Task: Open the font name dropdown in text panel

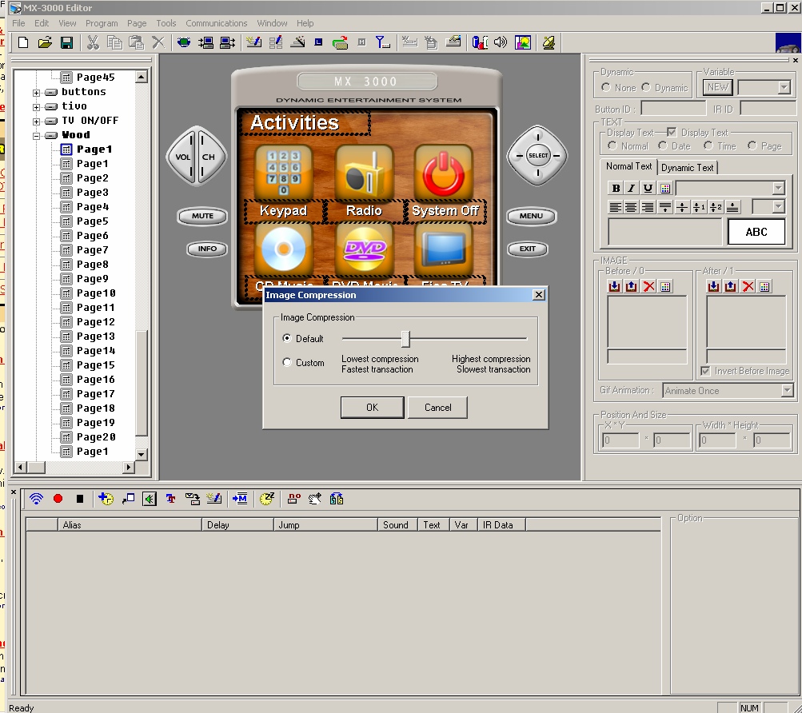Action: (x=778, y=188)
